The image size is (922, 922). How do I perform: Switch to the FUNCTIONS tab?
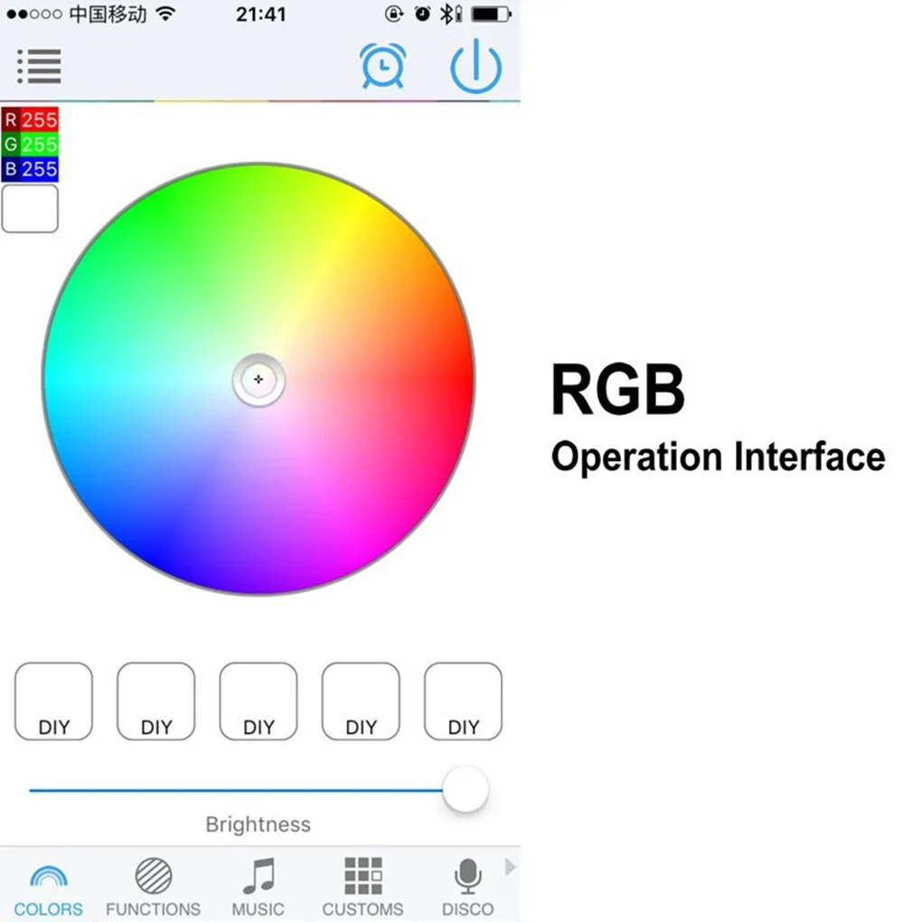153,888
